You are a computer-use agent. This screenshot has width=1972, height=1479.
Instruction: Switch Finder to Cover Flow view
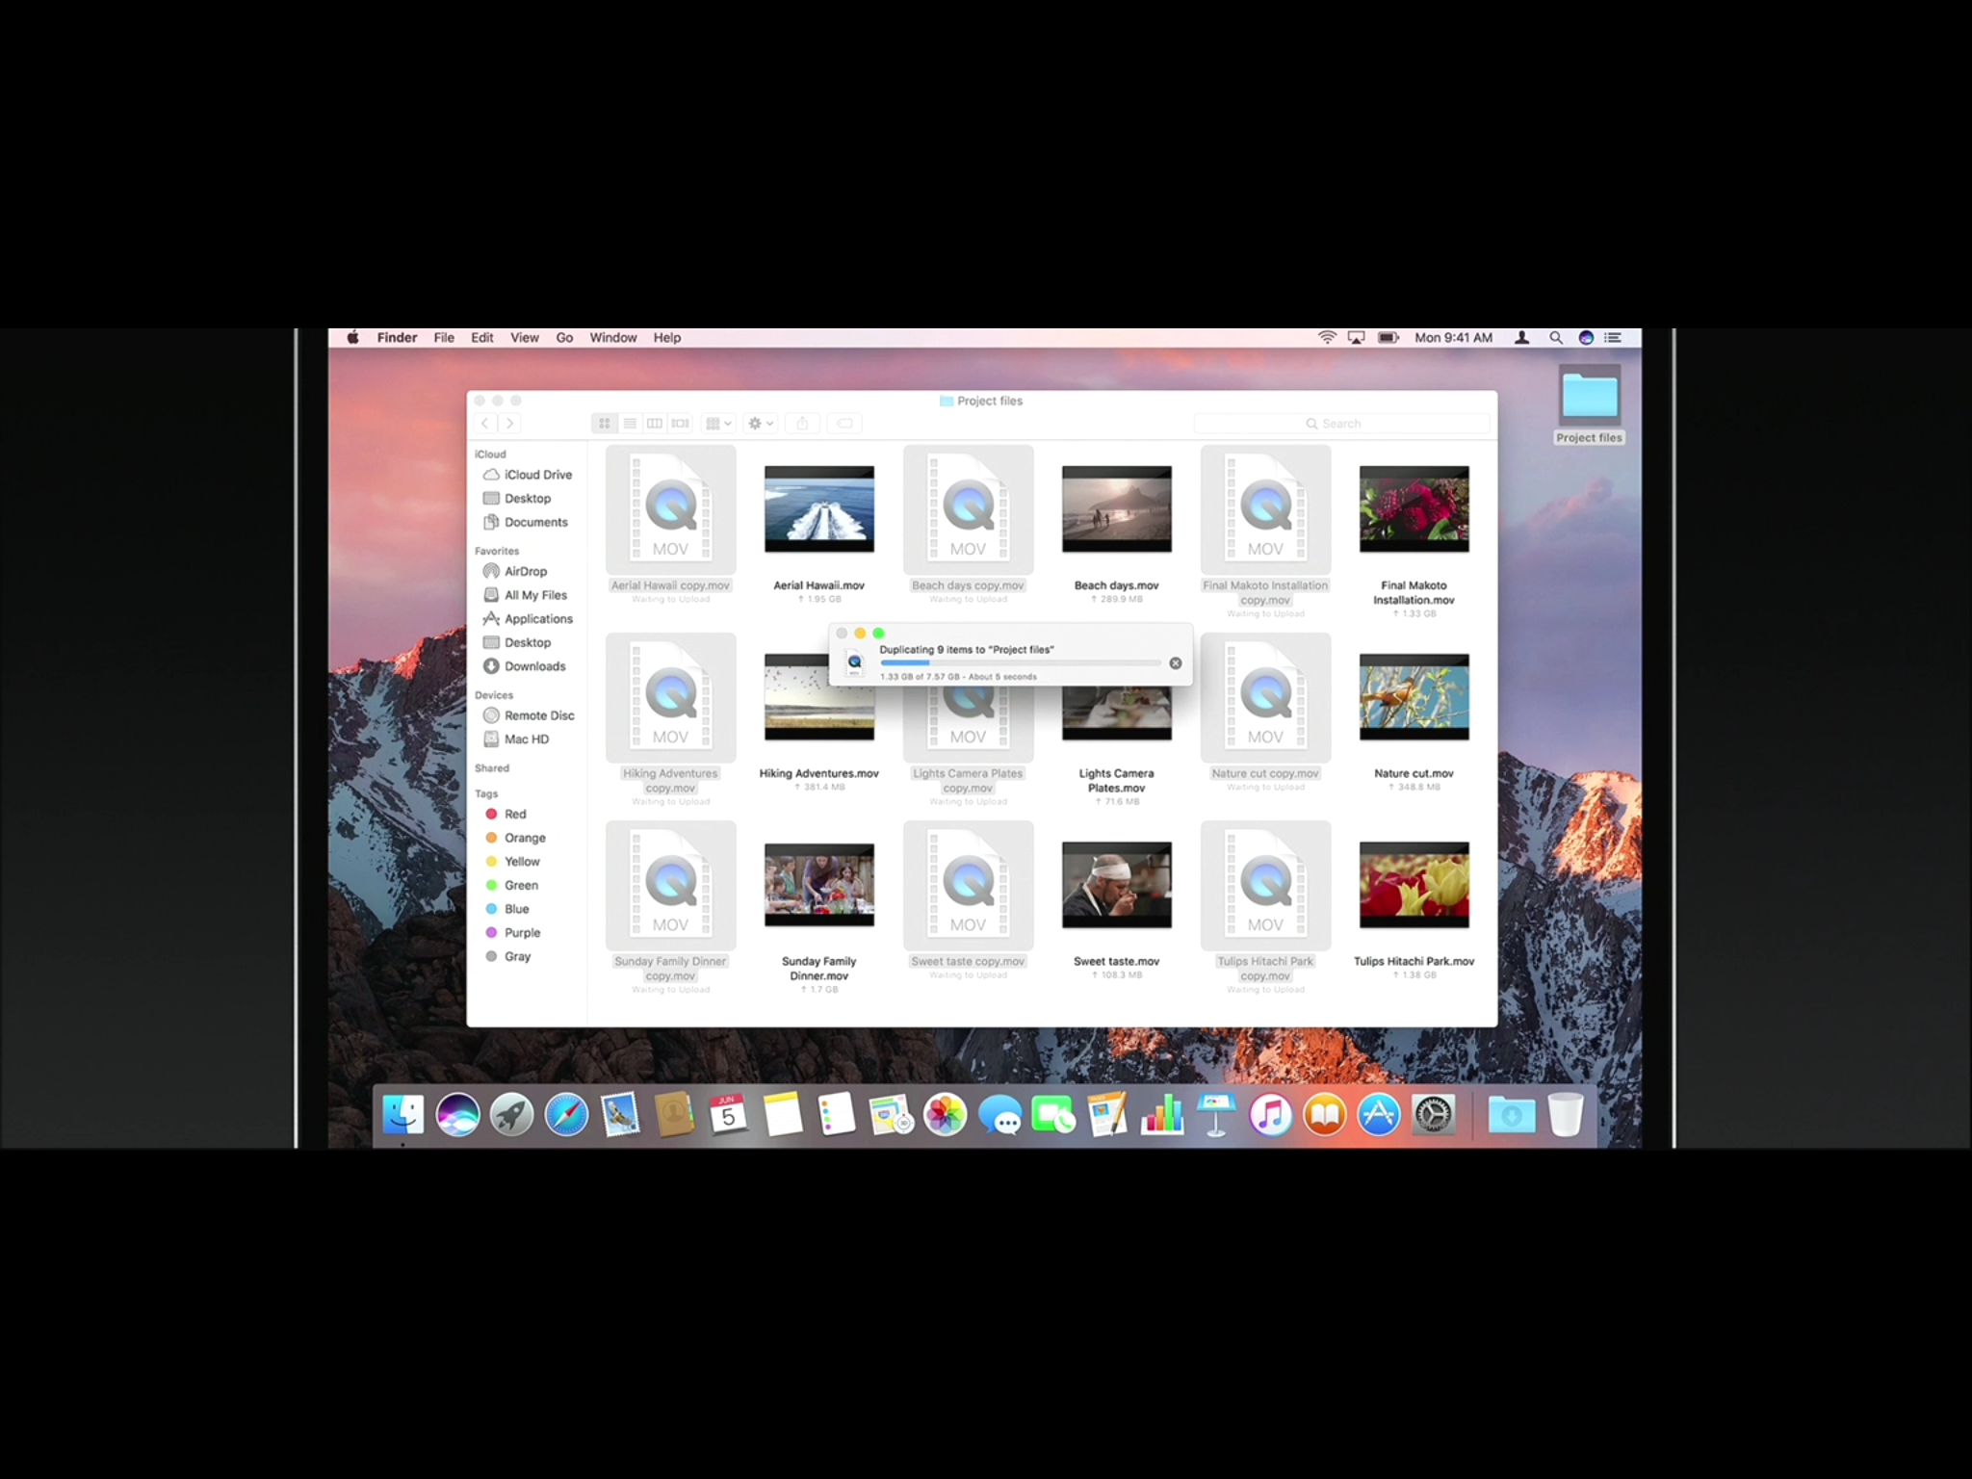click(x=681, y=424)
